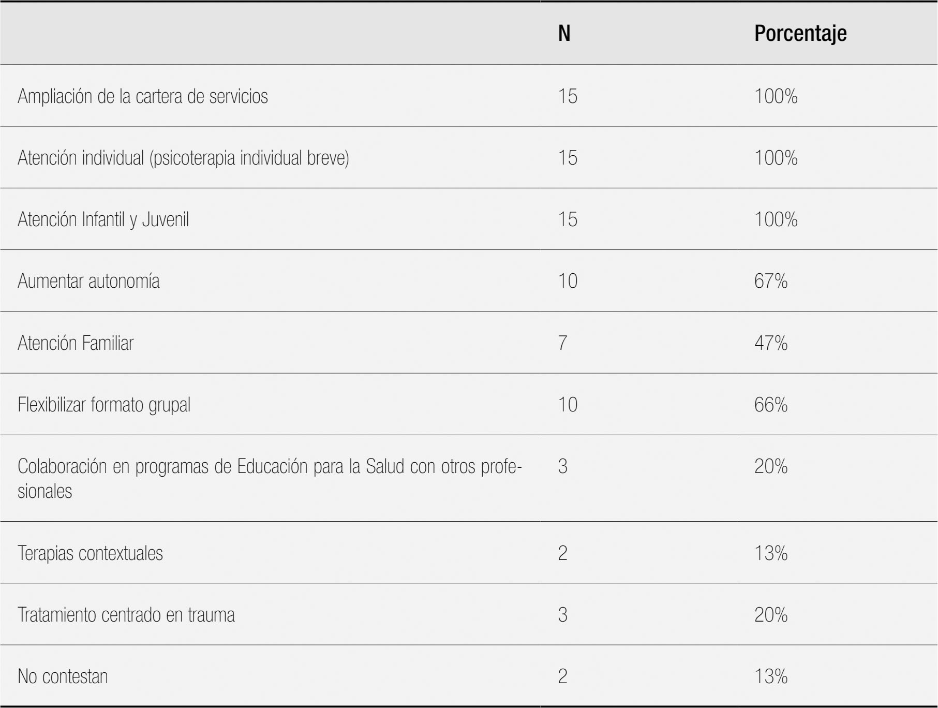Click the 67% value for Aumentar autonomía
The width and height of the screenshot is (938, 708).
(770, 281)
